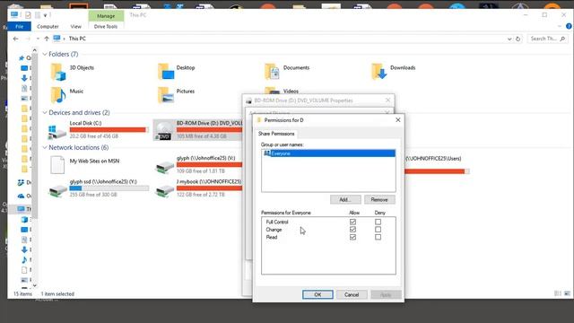Open the Pictures folder icon
The width and height of the screenshot is (574, 323).
[166, 95]
